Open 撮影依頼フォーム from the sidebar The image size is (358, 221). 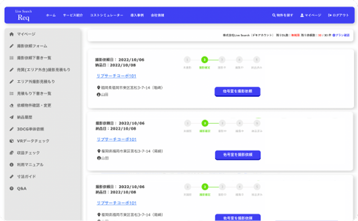[32, 46]
